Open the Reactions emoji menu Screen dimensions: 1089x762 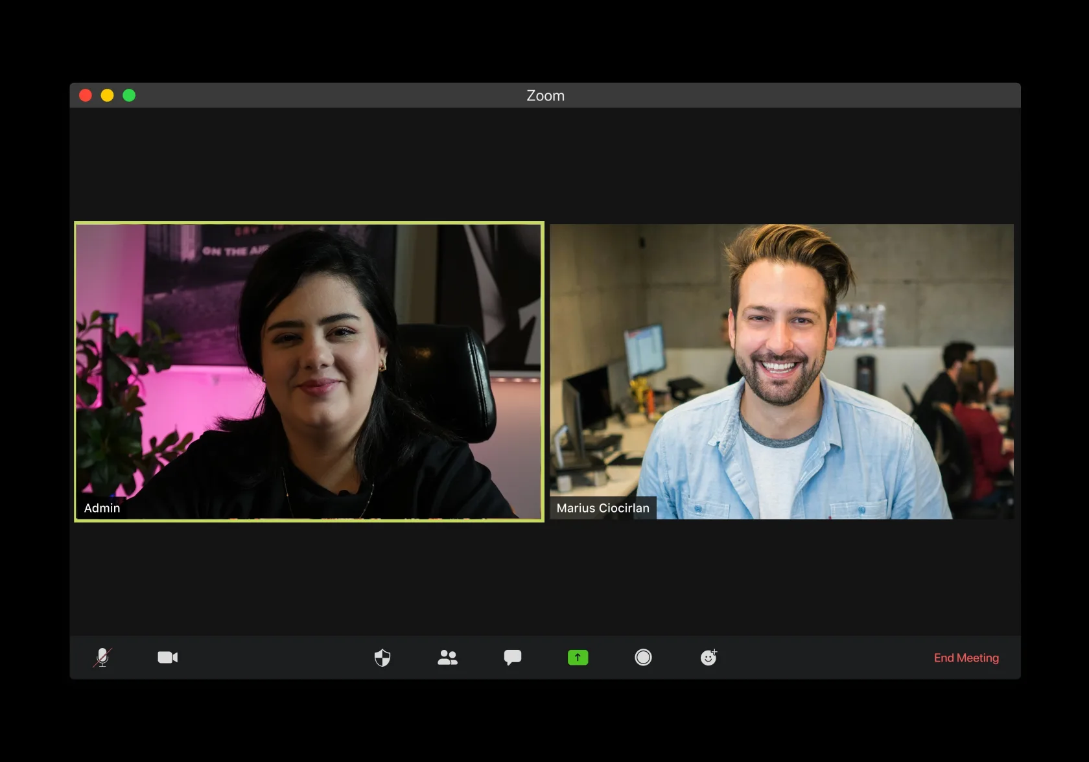[x=708, y=658]
